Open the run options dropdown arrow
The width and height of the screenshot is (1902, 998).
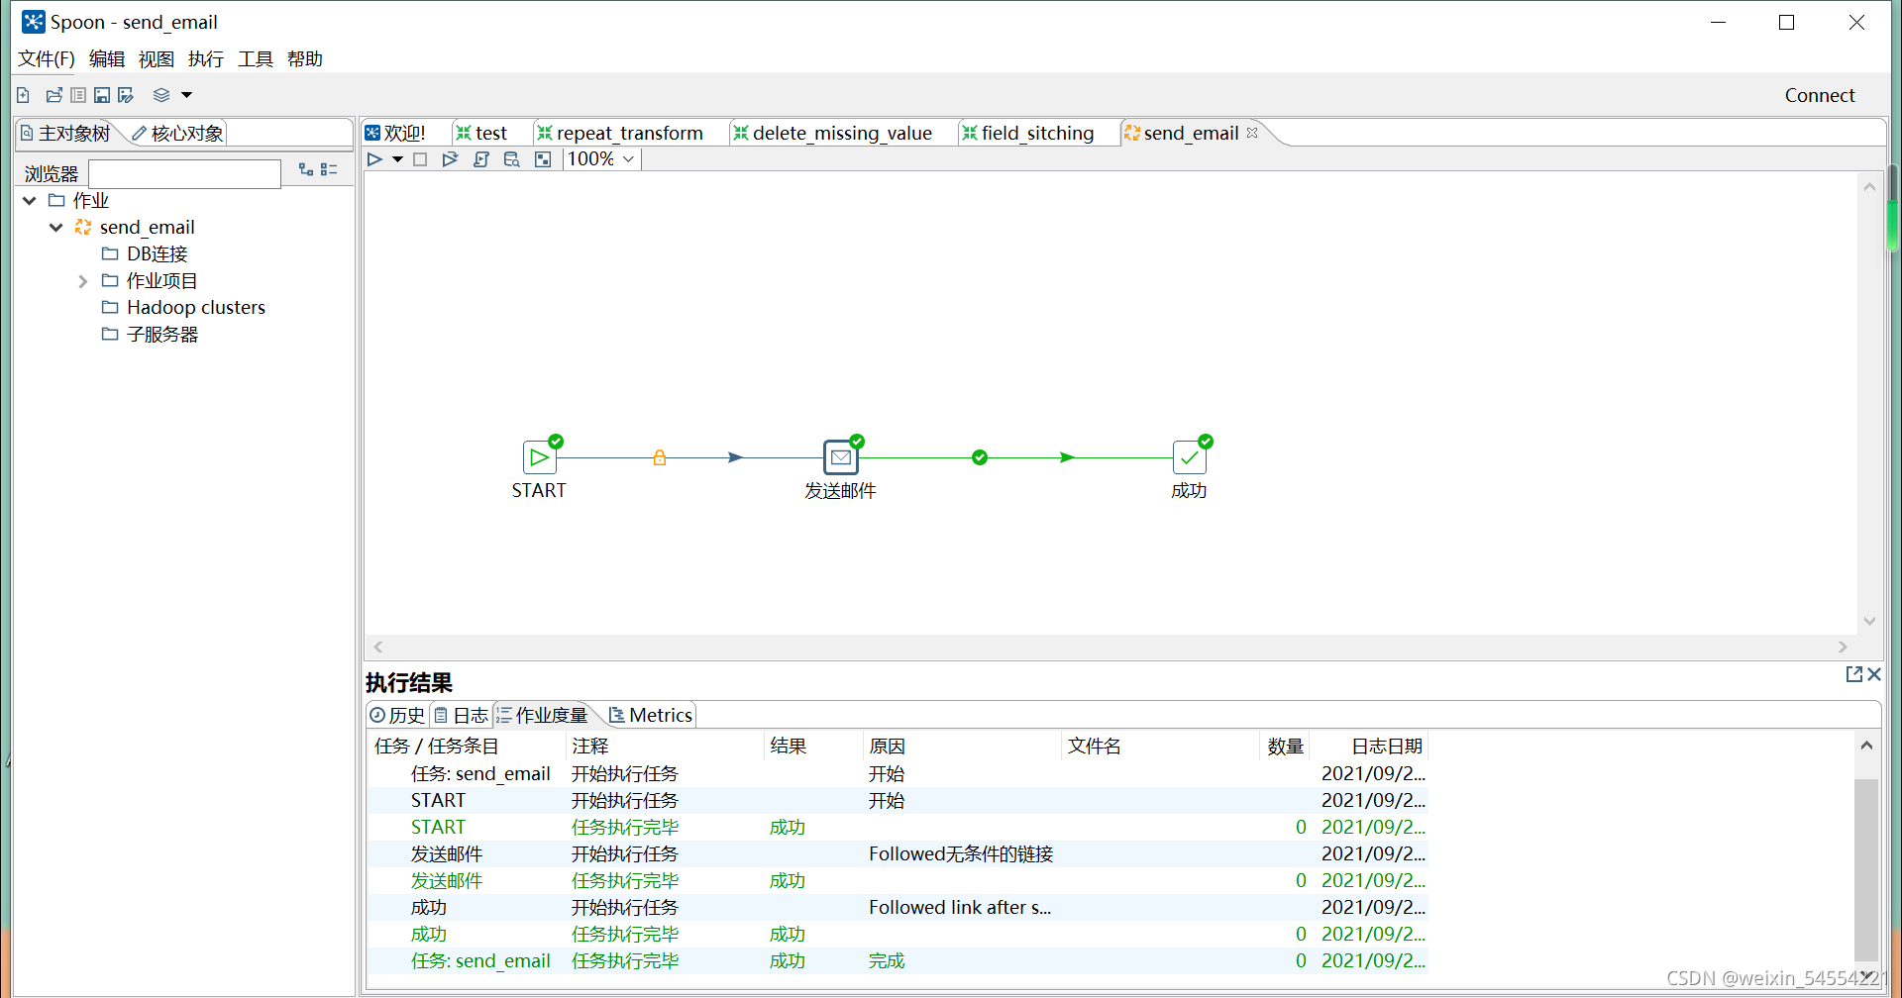click(x=397, y=159)
